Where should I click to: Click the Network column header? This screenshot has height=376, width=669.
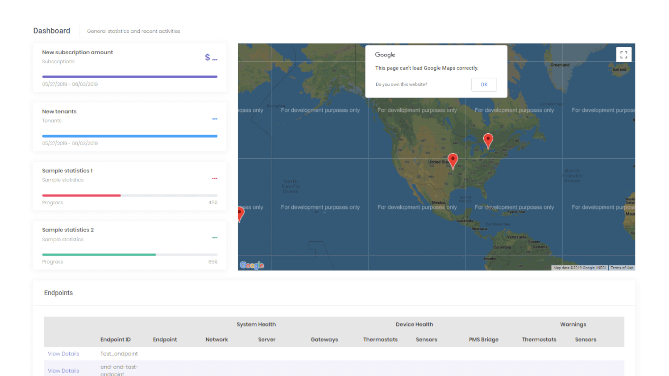[x=217, y=339]
